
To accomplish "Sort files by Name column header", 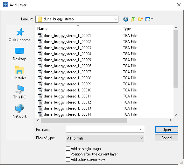I will (x=78, y=29).
